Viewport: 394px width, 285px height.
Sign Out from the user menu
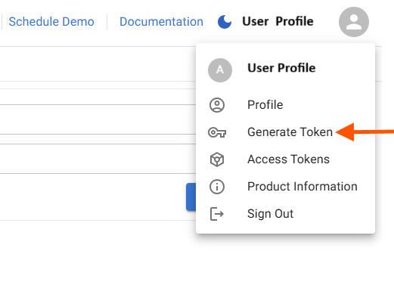tap(285, 214)
